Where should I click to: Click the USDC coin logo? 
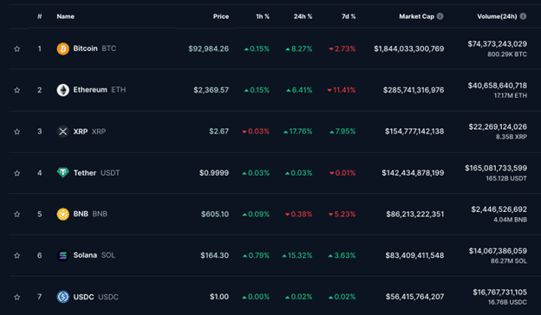tap(62, 297)
